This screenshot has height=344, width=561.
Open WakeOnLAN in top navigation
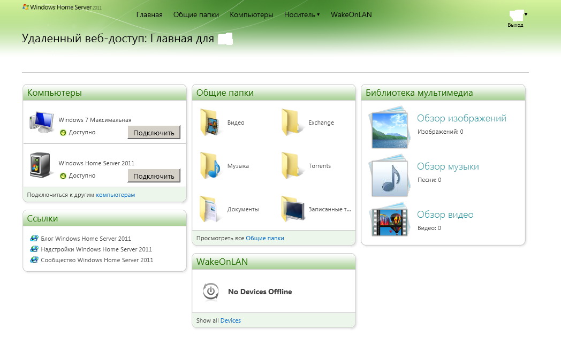pyautogui.click(x=351, y=14)
